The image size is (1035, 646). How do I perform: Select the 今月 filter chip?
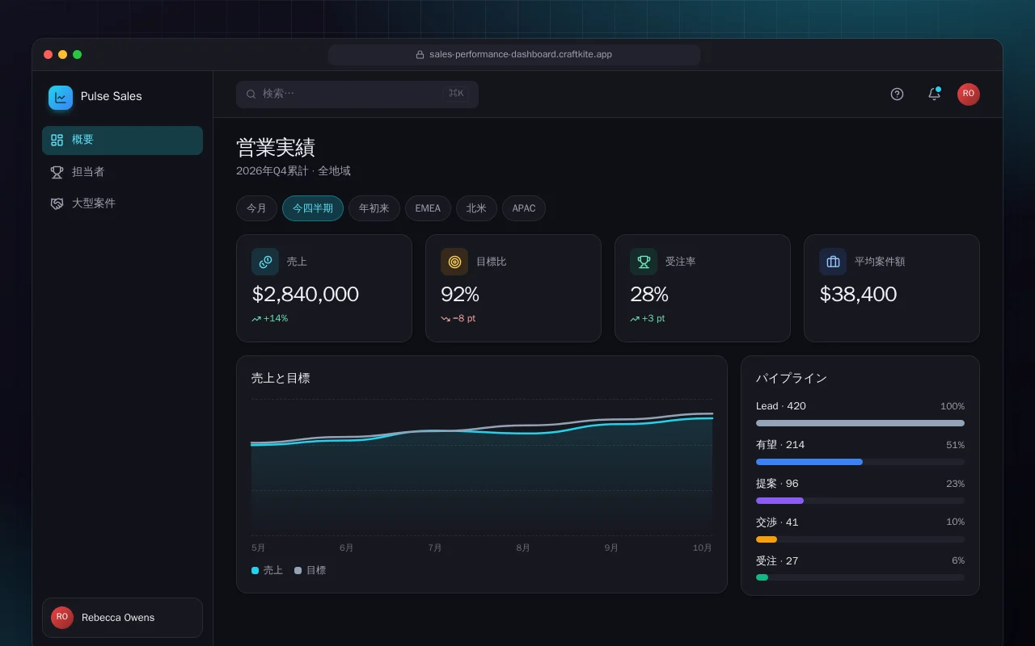[256, 208]
